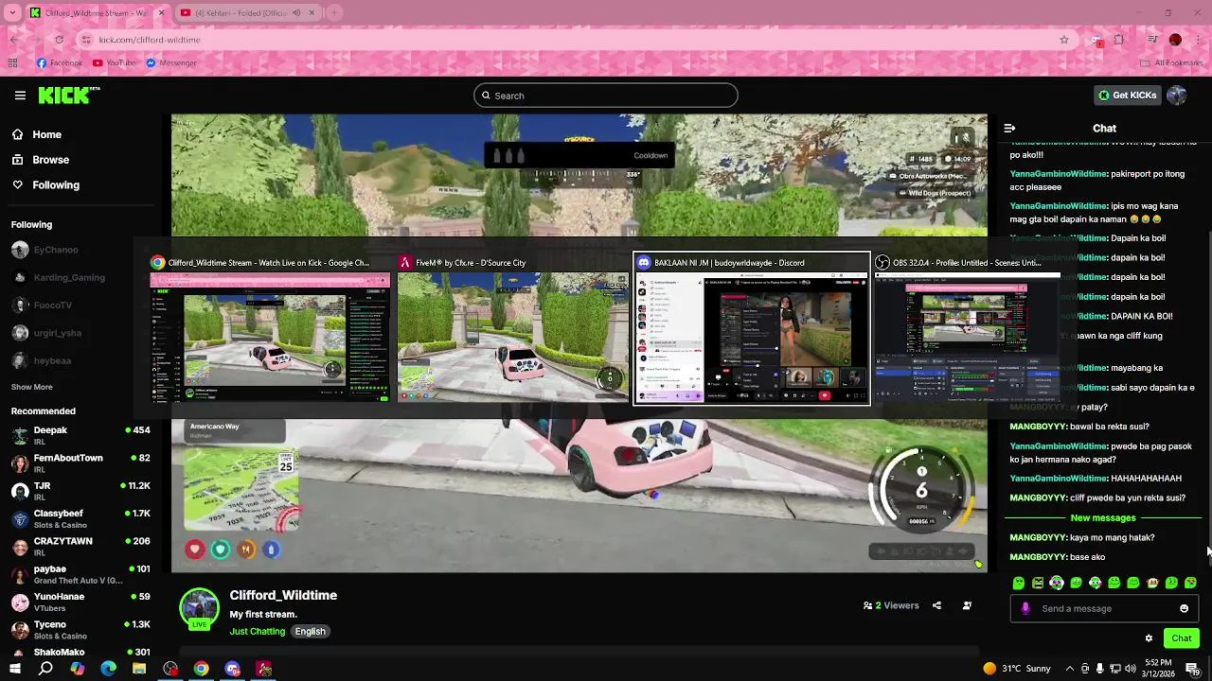The image size is (1212, 681).
Task: Click Clifford_Wildtime streamer avatar
Action: point(200,609)
